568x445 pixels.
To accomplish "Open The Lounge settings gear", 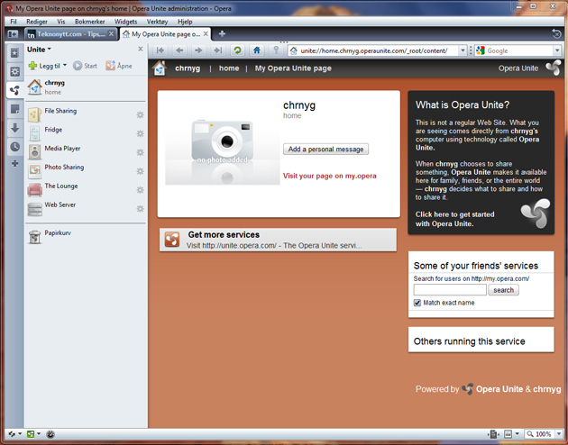I will pyautogui.click(x=140, y=190).
